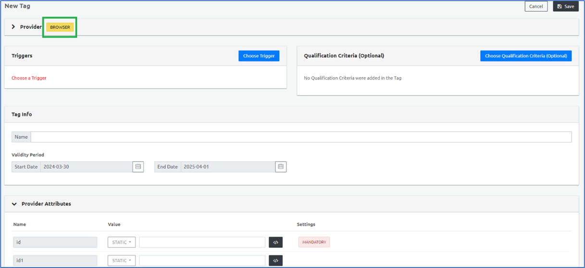Click the Start Date field showing 2024-03-30

click(87, 166)
